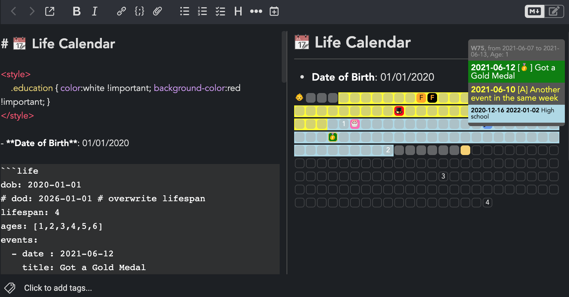Image resolution: width=569 pixels, height=297 pixels.
Task: Click the editor pane vertical scrollbar
Action: point(284,57)
